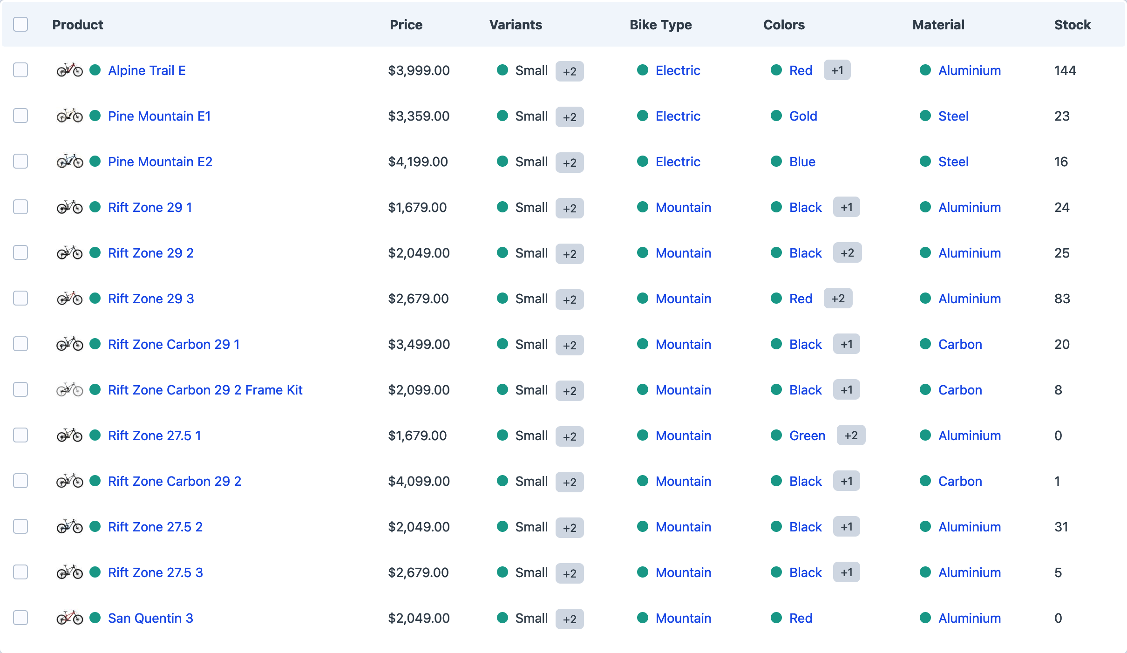Click the Alpine Trail E bike thumbnail
Screen dimensions: 1127x653
(70, 70)
